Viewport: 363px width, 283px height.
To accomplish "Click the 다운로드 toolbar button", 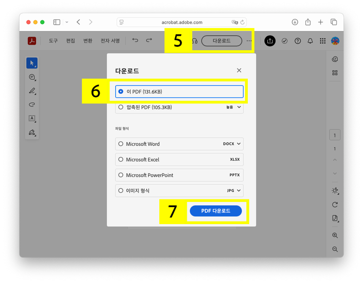I will (x=222, y=41).
